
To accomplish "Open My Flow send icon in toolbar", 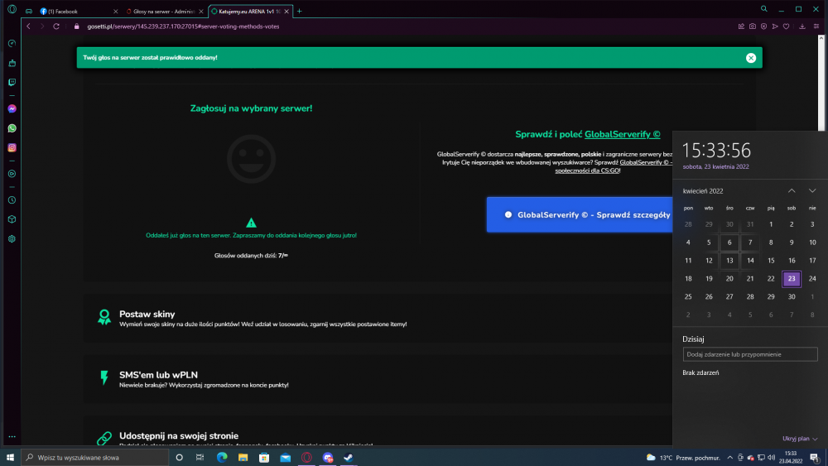I will coord(775,26).
